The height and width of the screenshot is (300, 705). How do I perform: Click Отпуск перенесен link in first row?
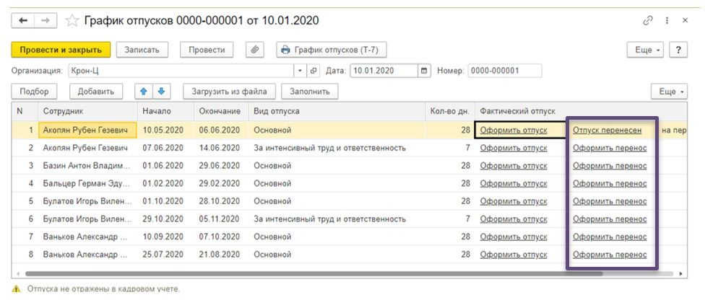pyautogui.click(x=607, y=131)
